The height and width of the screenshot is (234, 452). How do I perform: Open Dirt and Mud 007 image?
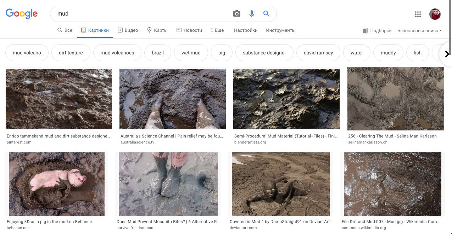pyautogui.click(x=392, y=184)
